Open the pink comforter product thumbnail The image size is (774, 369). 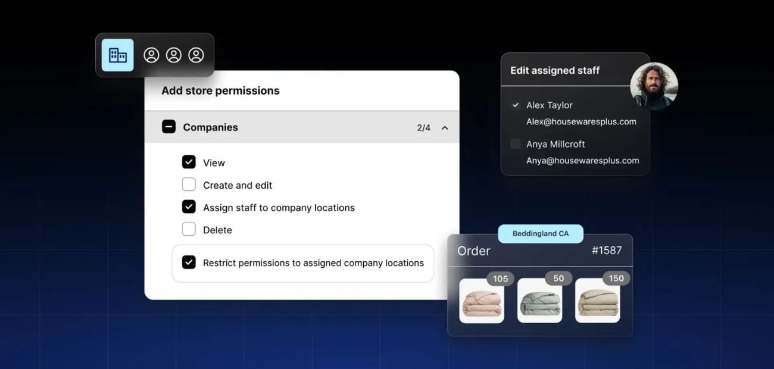[482, 301]
